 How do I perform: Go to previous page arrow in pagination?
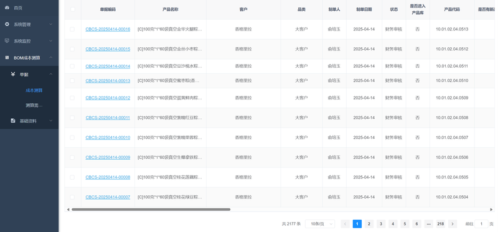point(345,224)
